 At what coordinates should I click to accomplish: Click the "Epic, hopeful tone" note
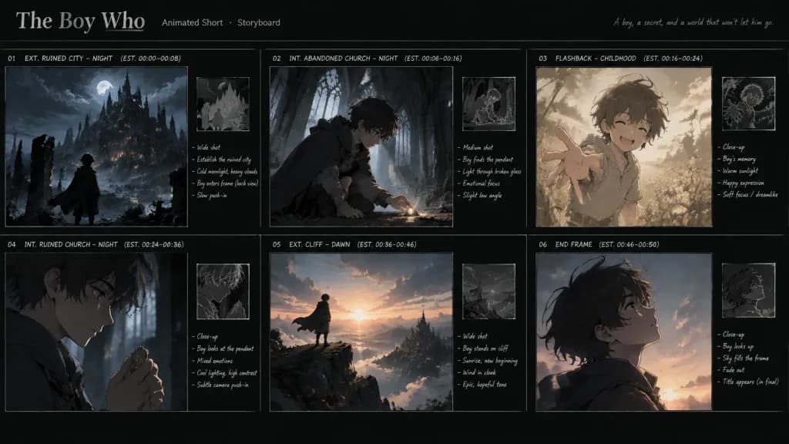[485, 385]
